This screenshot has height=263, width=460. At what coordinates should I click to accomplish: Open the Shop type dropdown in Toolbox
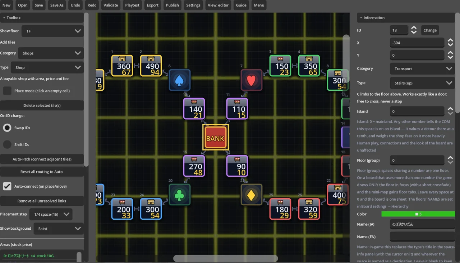coord(47,67)
